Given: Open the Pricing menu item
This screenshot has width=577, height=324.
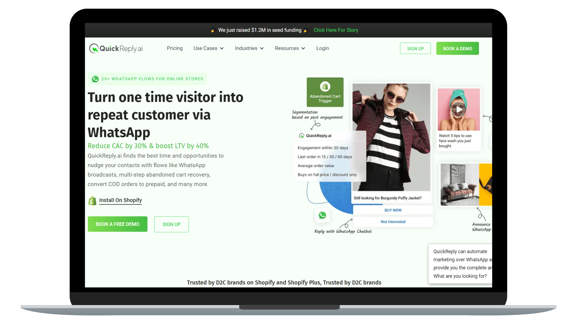Looking at the screenshot, I should (175, 48).
